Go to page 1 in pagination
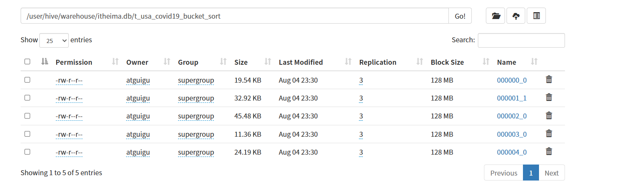This screenshot has width=628, height=187. coord(531,173)
